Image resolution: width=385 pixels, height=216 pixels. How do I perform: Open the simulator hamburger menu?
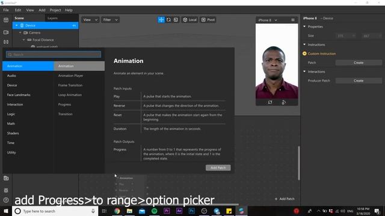(x=293, y=20)
